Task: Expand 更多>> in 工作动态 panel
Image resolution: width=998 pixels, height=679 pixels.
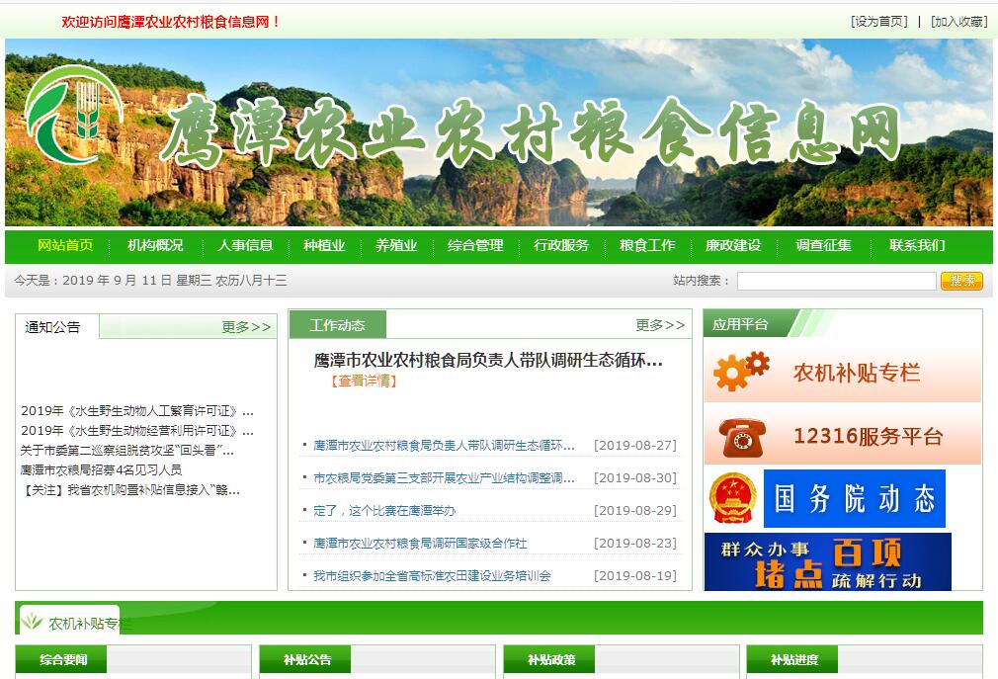Action: (659, 325)
